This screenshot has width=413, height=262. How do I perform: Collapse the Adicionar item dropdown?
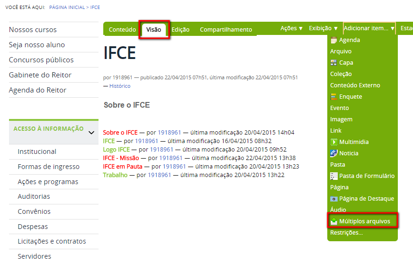(x=369, y=28)
